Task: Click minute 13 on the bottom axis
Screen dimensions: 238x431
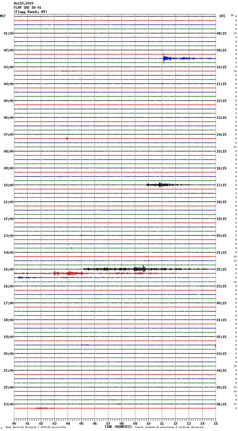Action: tap(189, 423)
